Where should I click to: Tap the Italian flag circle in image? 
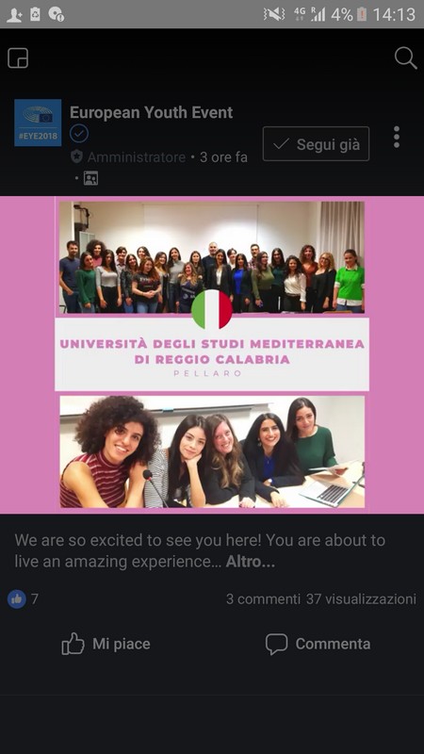pyautogui.click(x=211, y=309)
